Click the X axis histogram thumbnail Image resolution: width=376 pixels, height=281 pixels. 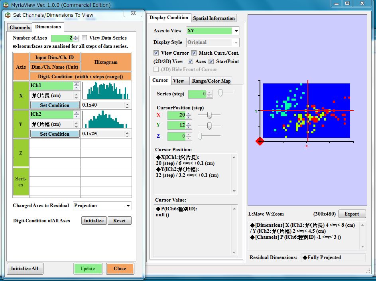coord(106,91)
